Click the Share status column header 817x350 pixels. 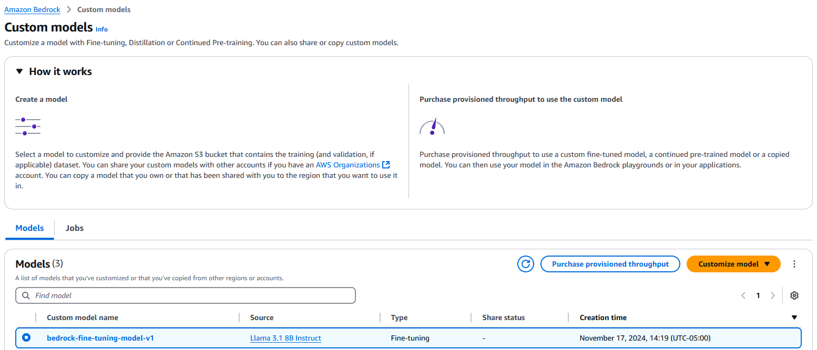point(504,317)
